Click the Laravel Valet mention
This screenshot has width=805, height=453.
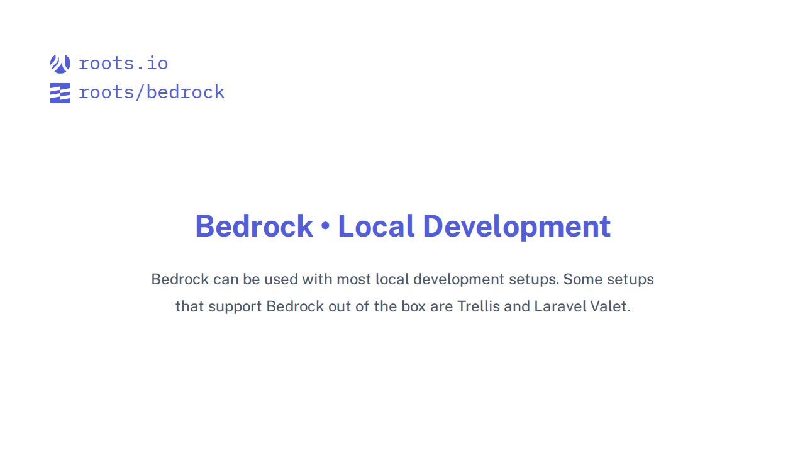[x=580, y=306]
